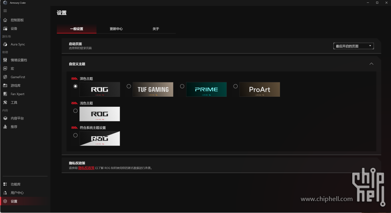This screenshot has height=213, width=391.
Task: Select the TUF GAMING theme radio button
Action: [x=129, y=86]
